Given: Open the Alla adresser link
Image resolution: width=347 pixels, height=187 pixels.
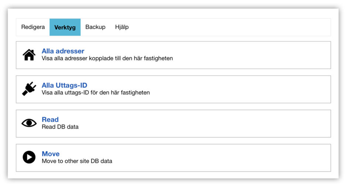Looking at the screenshot, I should [x=63, y=51].
